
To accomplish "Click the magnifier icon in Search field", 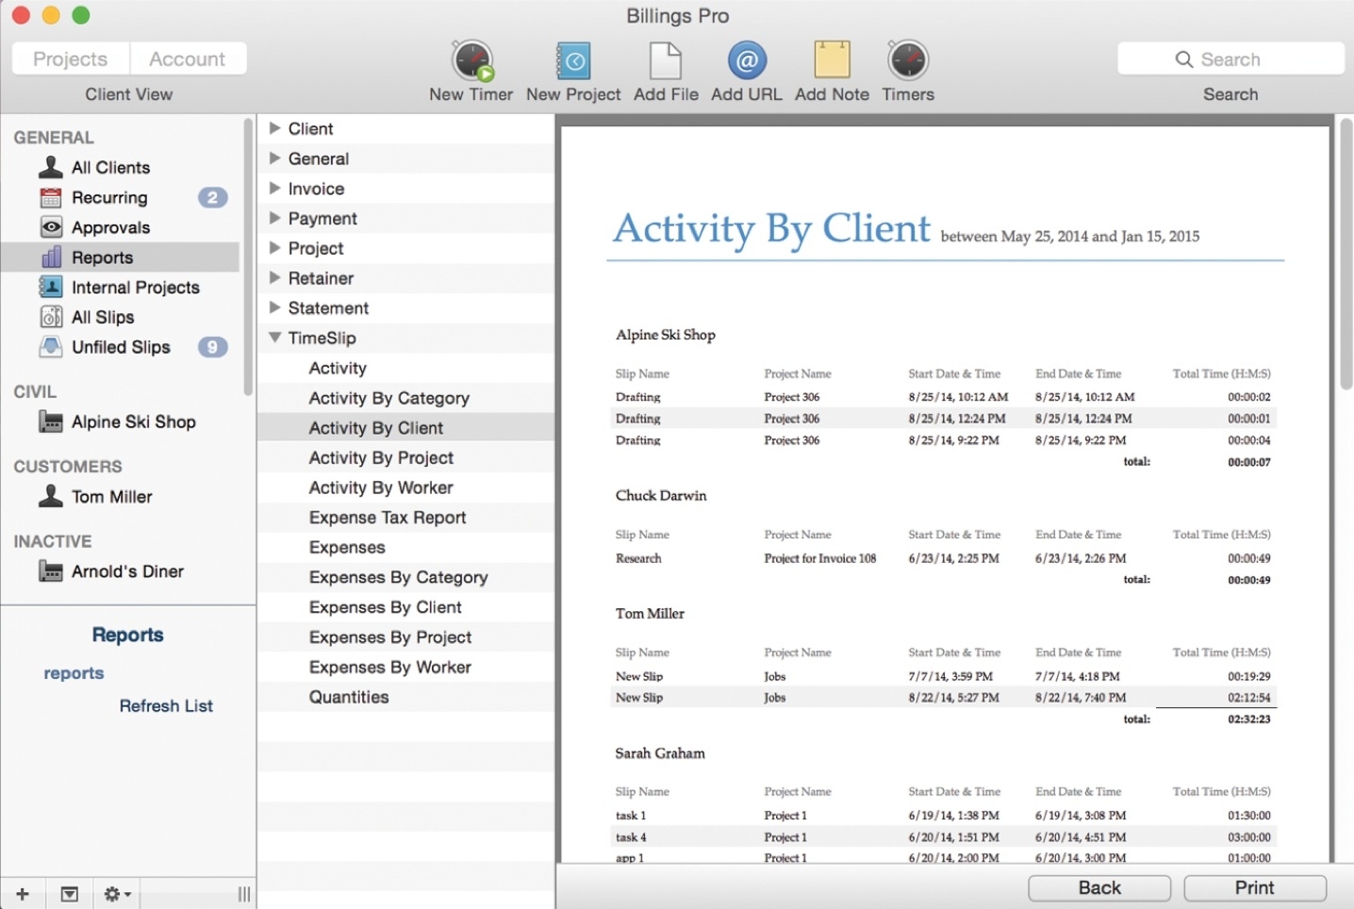I will [x=1184, y=59].
